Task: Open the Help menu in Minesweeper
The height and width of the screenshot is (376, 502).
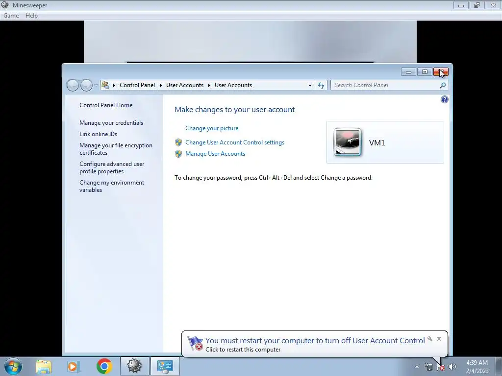Action: pyautogui.click(x=31, y=15)
